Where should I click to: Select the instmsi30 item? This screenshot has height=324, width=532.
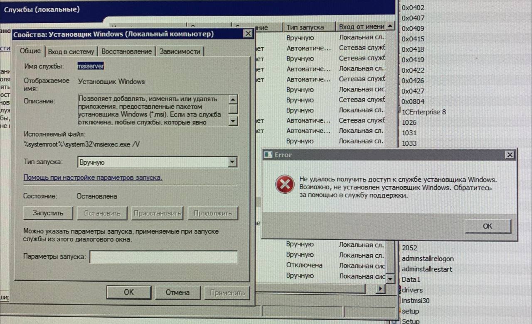pos(416,301)
